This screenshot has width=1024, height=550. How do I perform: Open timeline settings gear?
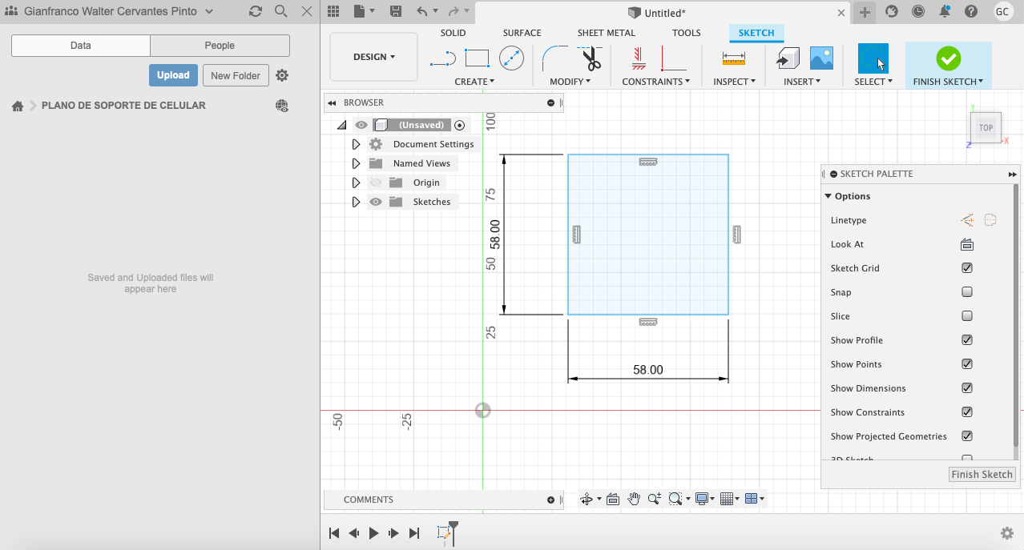[x=1007, y=533]
